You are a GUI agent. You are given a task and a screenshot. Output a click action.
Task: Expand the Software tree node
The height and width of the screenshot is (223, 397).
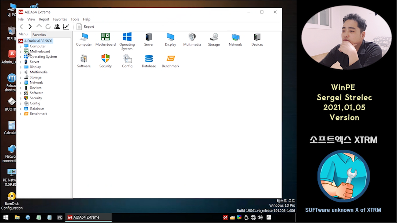click(x=20, y=93)
